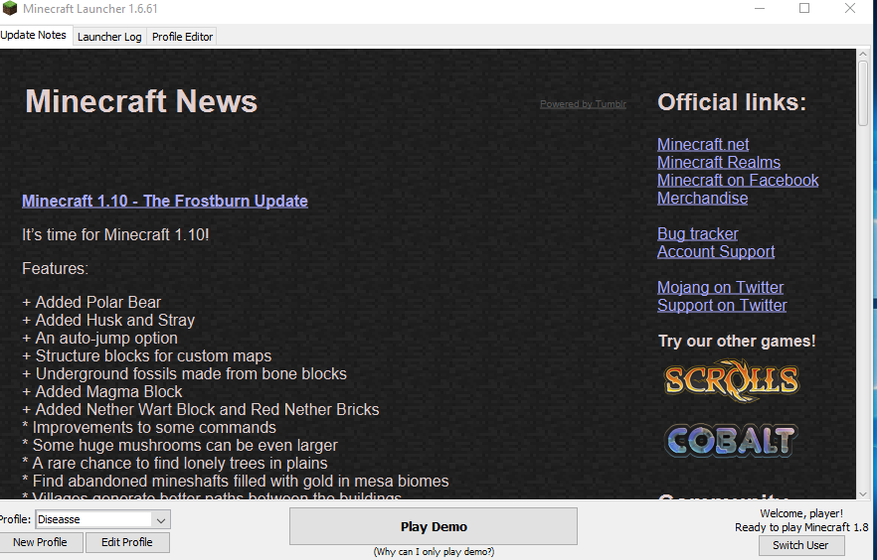Image resolution: width=877 pixels, height=560 pixels.
Task: Open Mojang on Twitter link
Action: coord(720,287)
